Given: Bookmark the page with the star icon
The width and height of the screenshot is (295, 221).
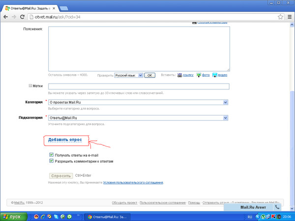Looking at the screenshot, I should (x=280, y=17).
